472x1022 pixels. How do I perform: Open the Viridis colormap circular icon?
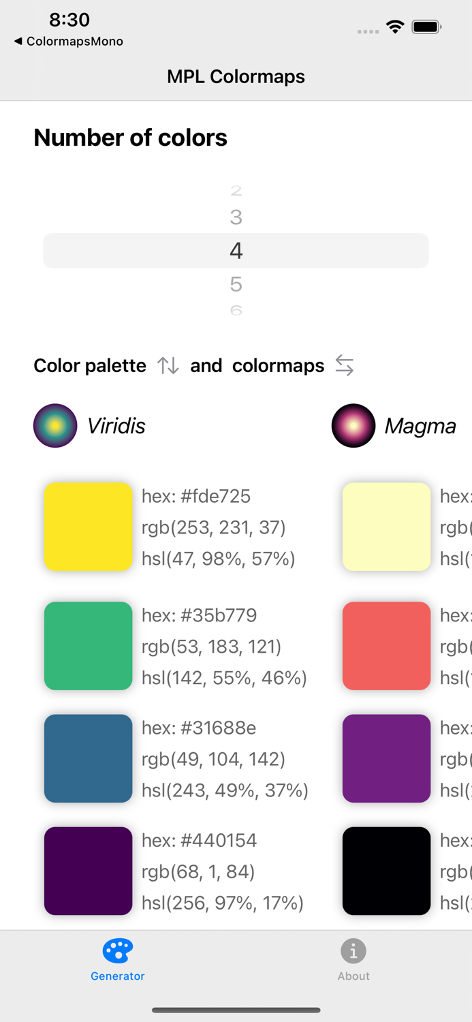(x=55, y=425)
